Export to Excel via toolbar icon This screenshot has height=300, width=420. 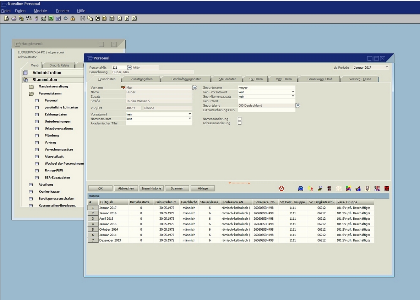pyautogui.click(x=51, y=18)
